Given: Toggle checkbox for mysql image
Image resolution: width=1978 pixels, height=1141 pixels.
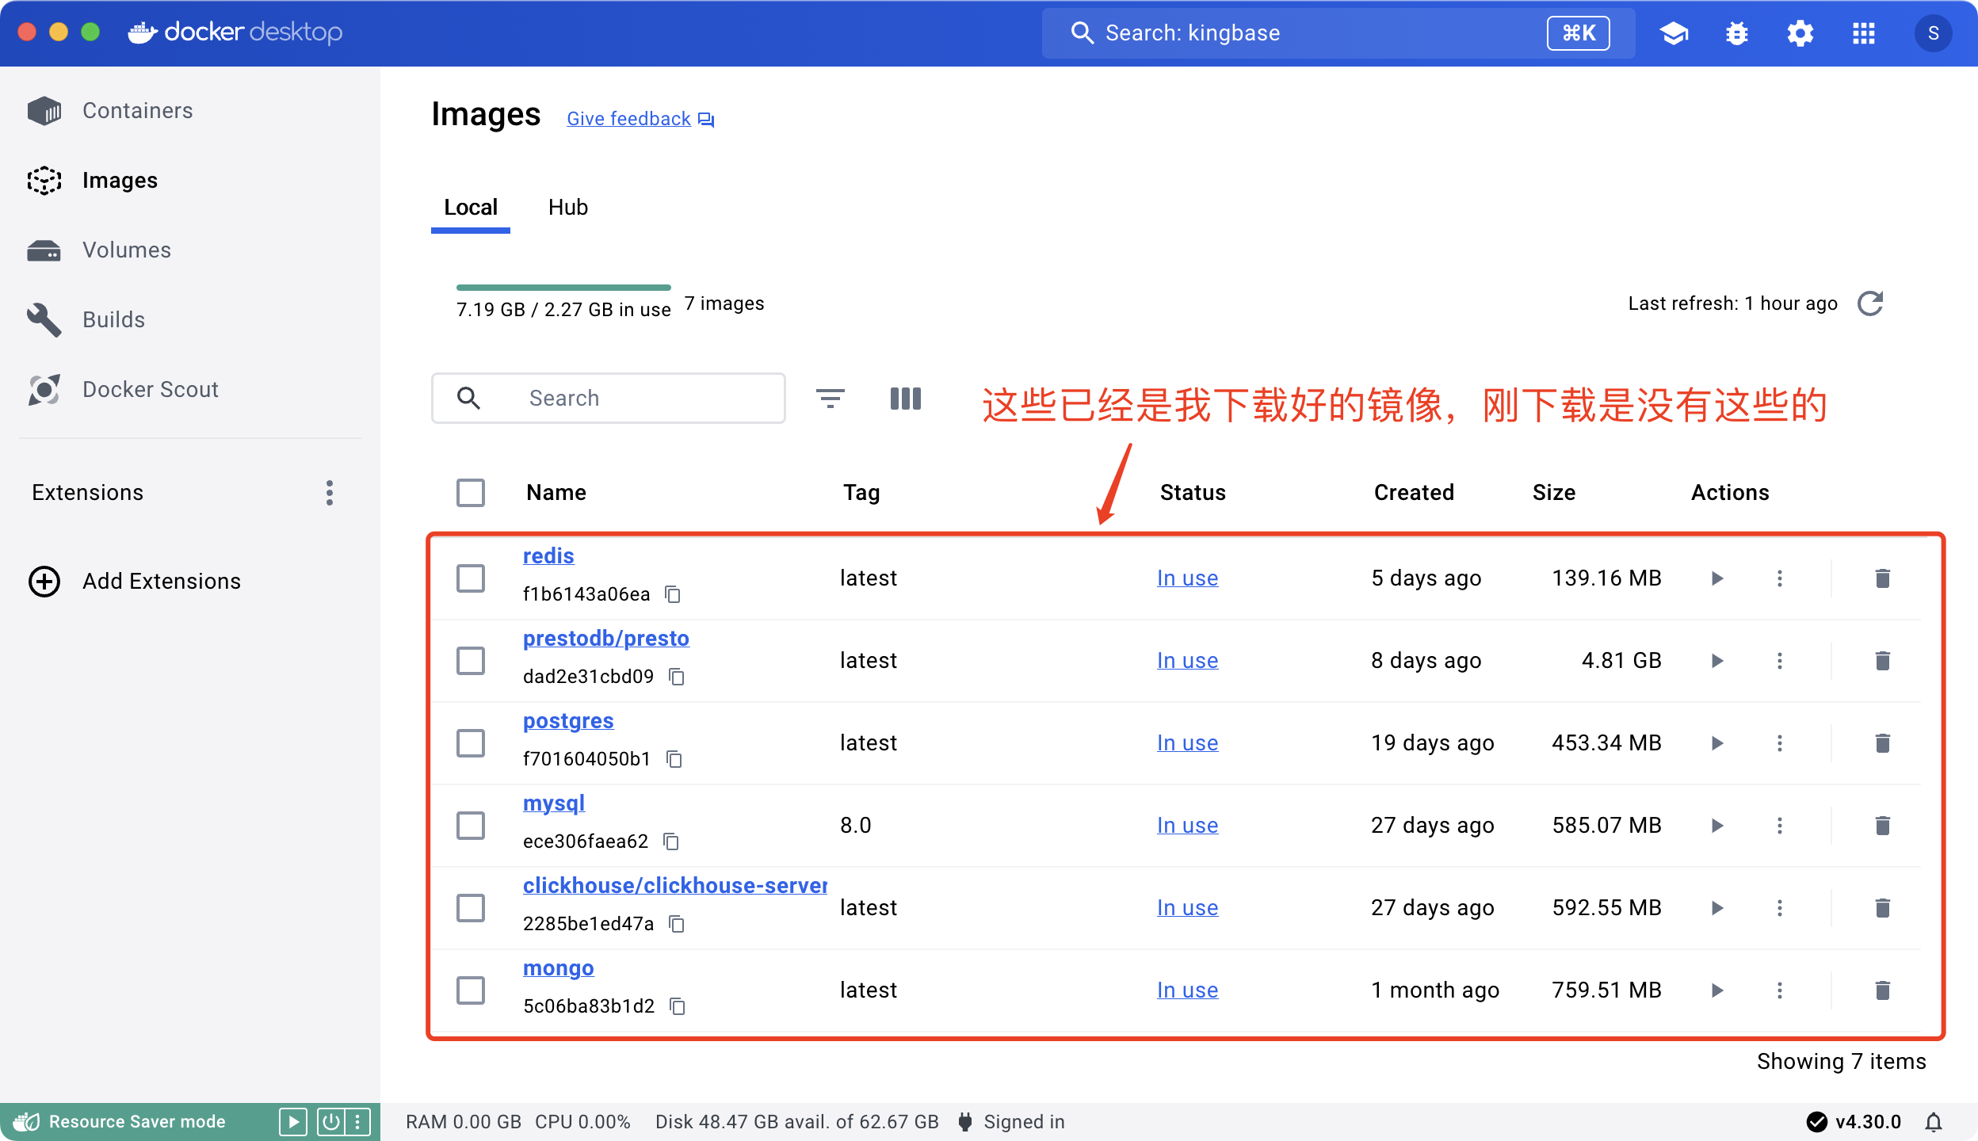Looking at the screenshot, I should [472, 826].
